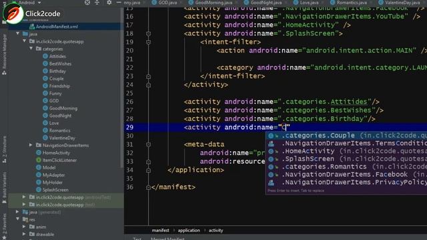Collapse the res folder
The width and height of the screenshot is (427, 240).
(x=18, y=219)
